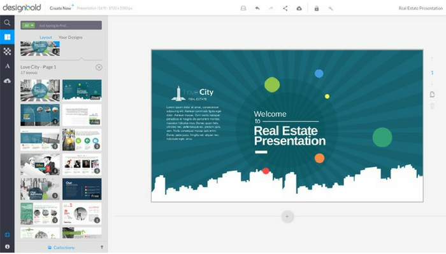Close the Love City layouts section
The height and width of the screenshot is (254, 446).
tap(99, 67)
